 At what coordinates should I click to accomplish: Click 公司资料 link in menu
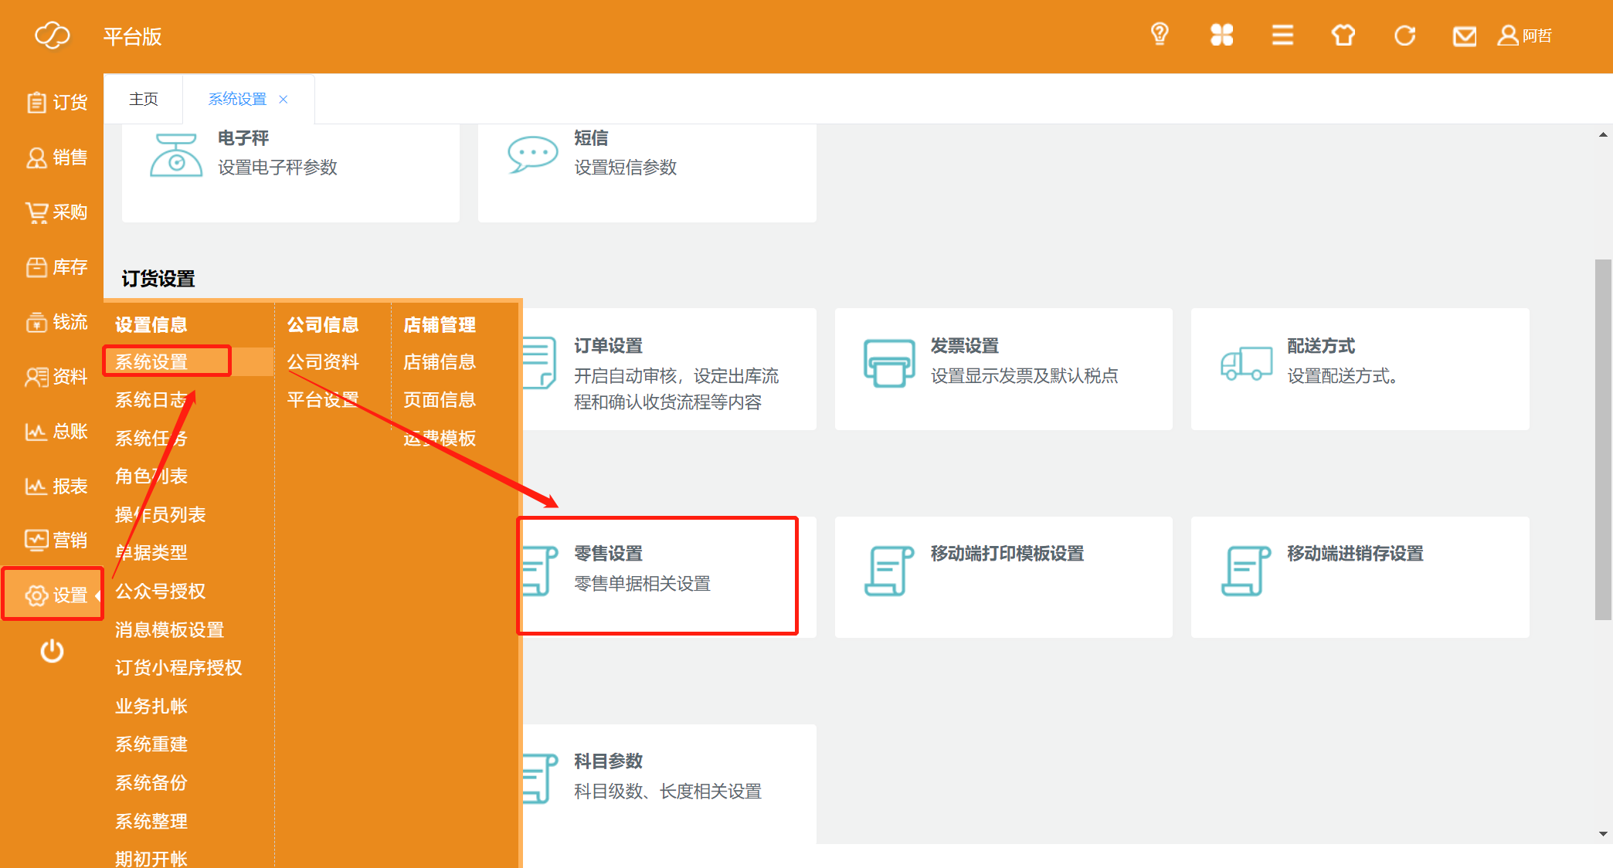click(x=323, y=362)
